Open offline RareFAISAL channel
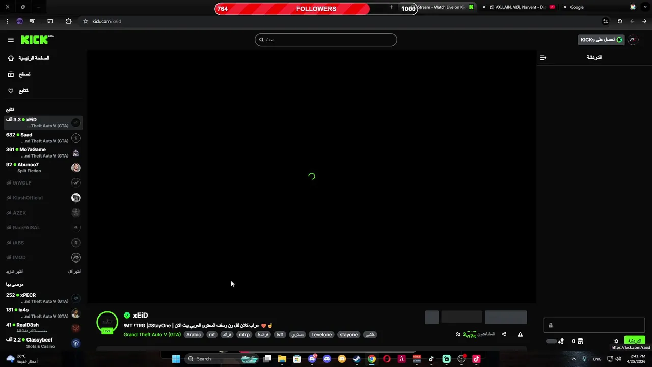This screenshot has height=367, width=652. 43,227
